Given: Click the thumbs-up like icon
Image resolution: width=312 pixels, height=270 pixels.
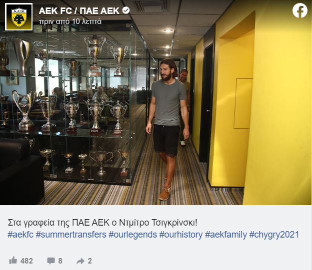Looking at the screenshot, I should click(x=13, y=260).
